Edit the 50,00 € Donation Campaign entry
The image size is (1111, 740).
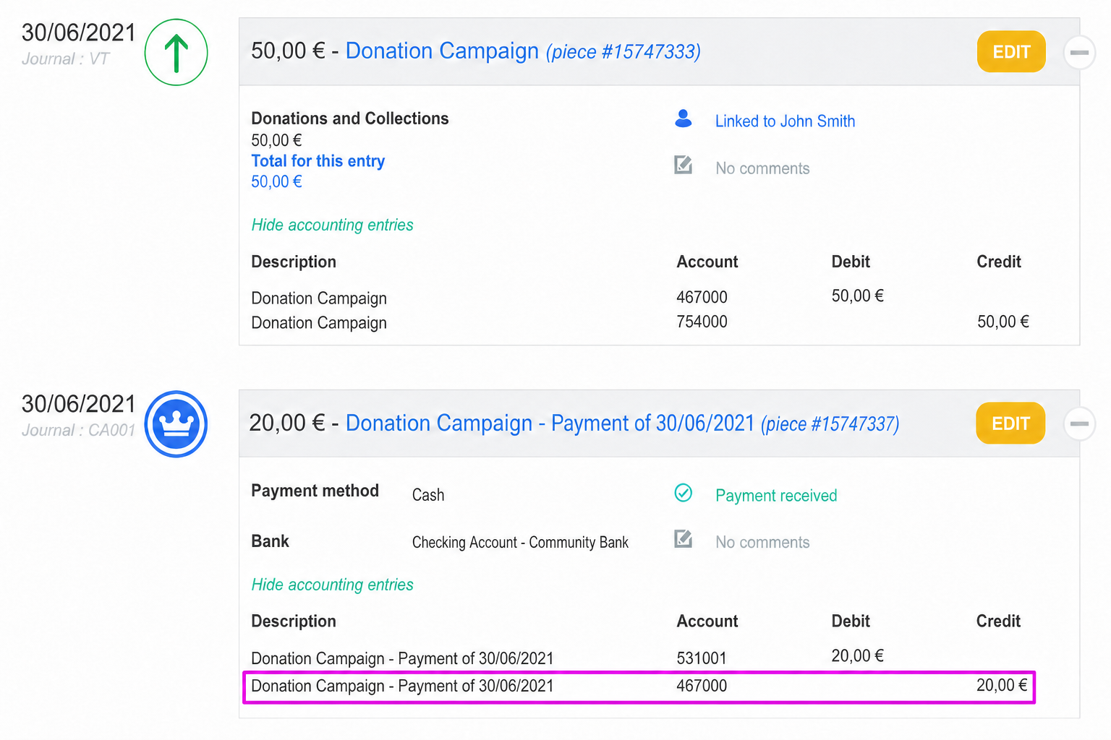tap(1011, 52)
